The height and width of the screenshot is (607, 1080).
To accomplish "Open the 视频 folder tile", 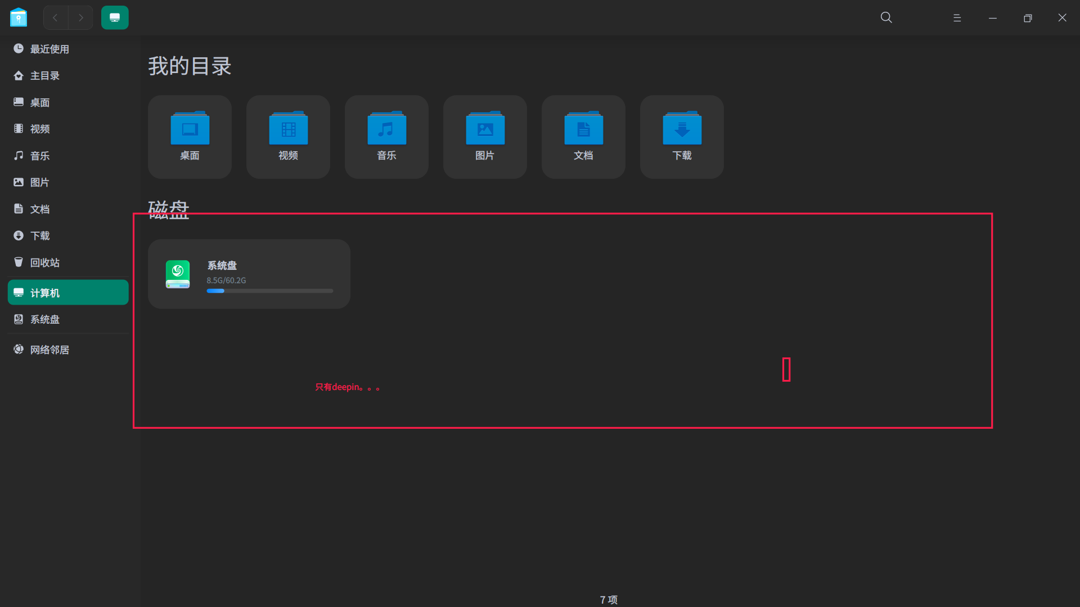I will 288,137.
